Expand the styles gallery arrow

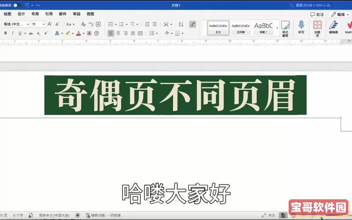(277, 28)
